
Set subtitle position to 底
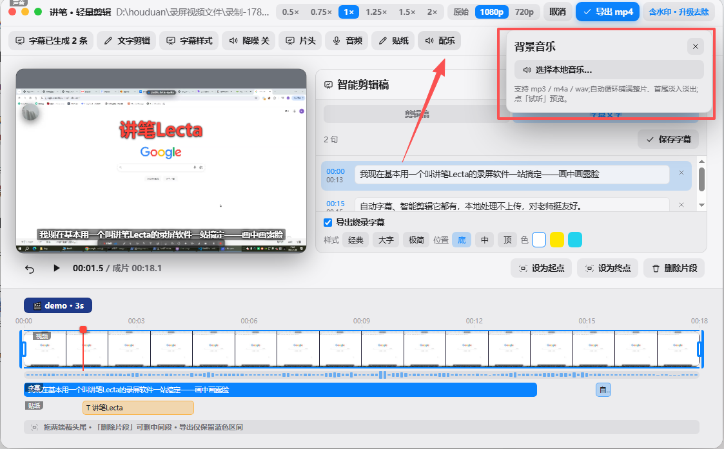[x=462, y=240]
